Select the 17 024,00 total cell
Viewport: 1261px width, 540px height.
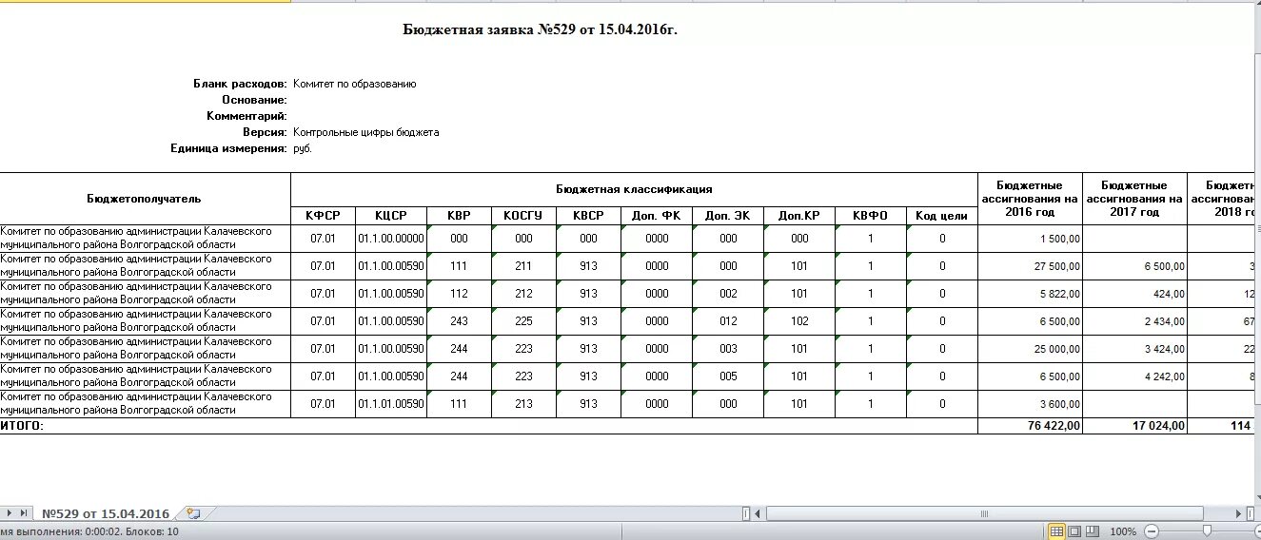pos(1135,426)
